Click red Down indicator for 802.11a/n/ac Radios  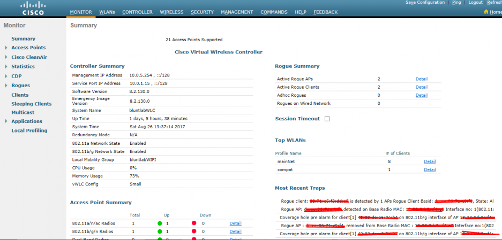pos(194,223)
